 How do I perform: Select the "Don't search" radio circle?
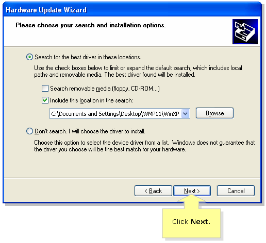pos(29,131)
